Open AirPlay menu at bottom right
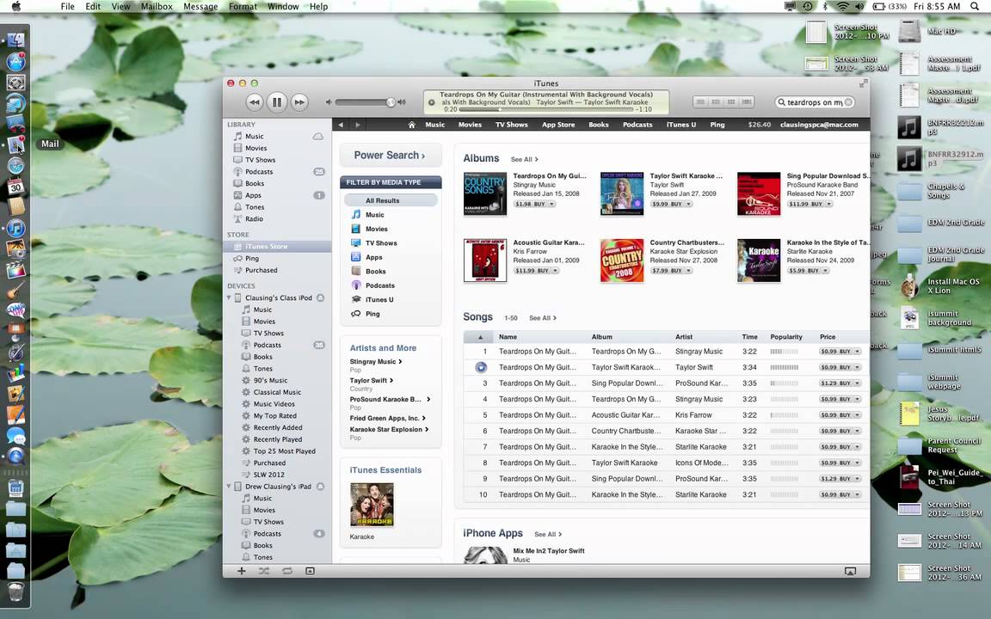The height and width of the screenshot is (619, 991). [x=850, y=571]
